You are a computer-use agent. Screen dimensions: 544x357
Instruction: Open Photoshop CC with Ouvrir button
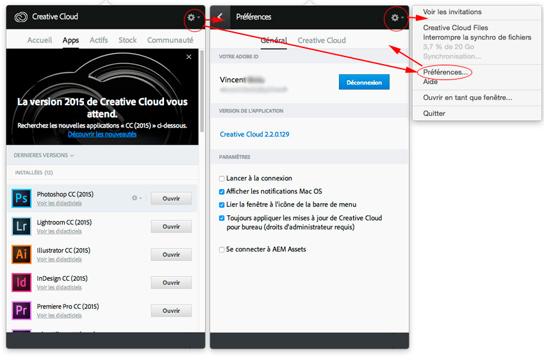point(171,199)
